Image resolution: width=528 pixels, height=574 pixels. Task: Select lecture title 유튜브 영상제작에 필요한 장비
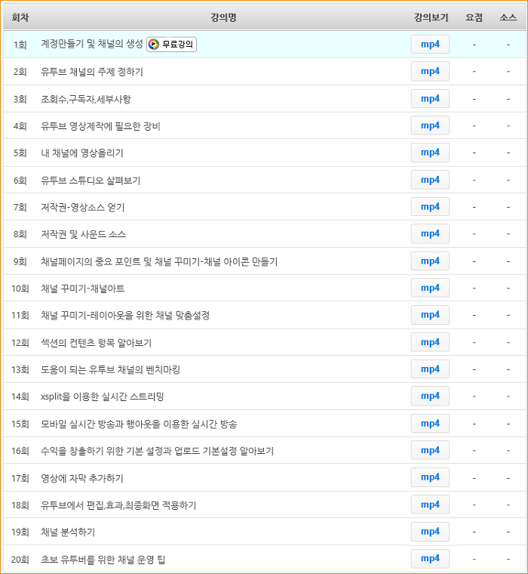point(100,126)
